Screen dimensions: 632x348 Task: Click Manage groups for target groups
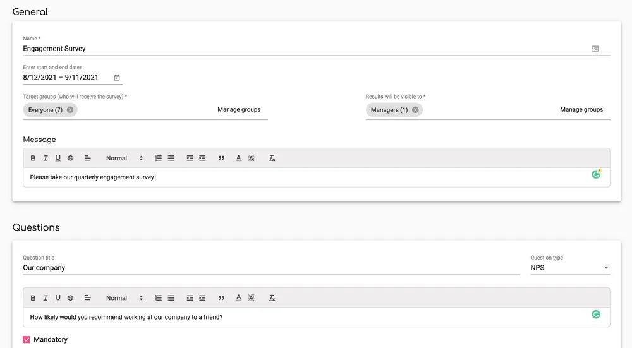pos(239,110)
